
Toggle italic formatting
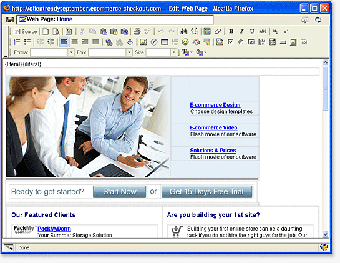coord(241,32)
